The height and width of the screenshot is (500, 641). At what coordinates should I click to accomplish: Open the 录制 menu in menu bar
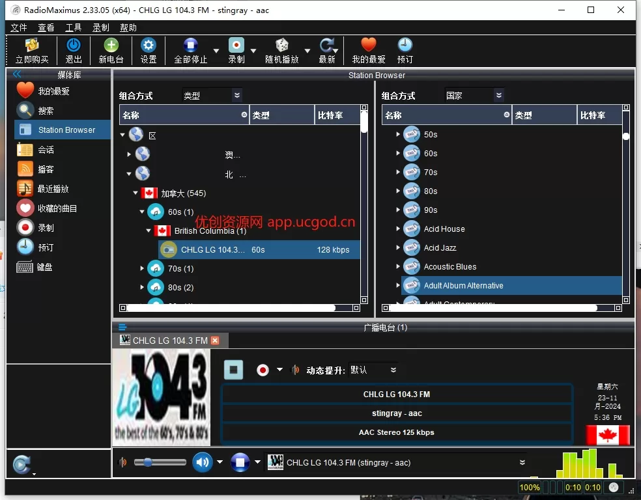100,27
